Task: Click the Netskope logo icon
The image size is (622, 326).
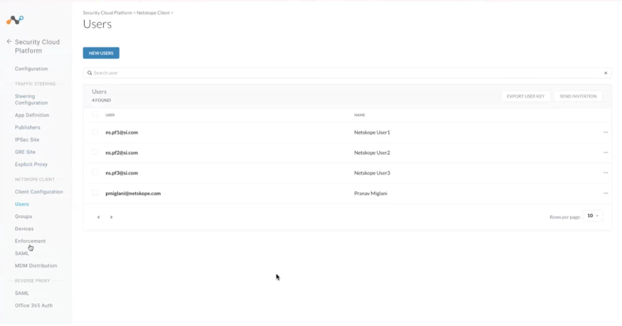Action: click(15, 20)
